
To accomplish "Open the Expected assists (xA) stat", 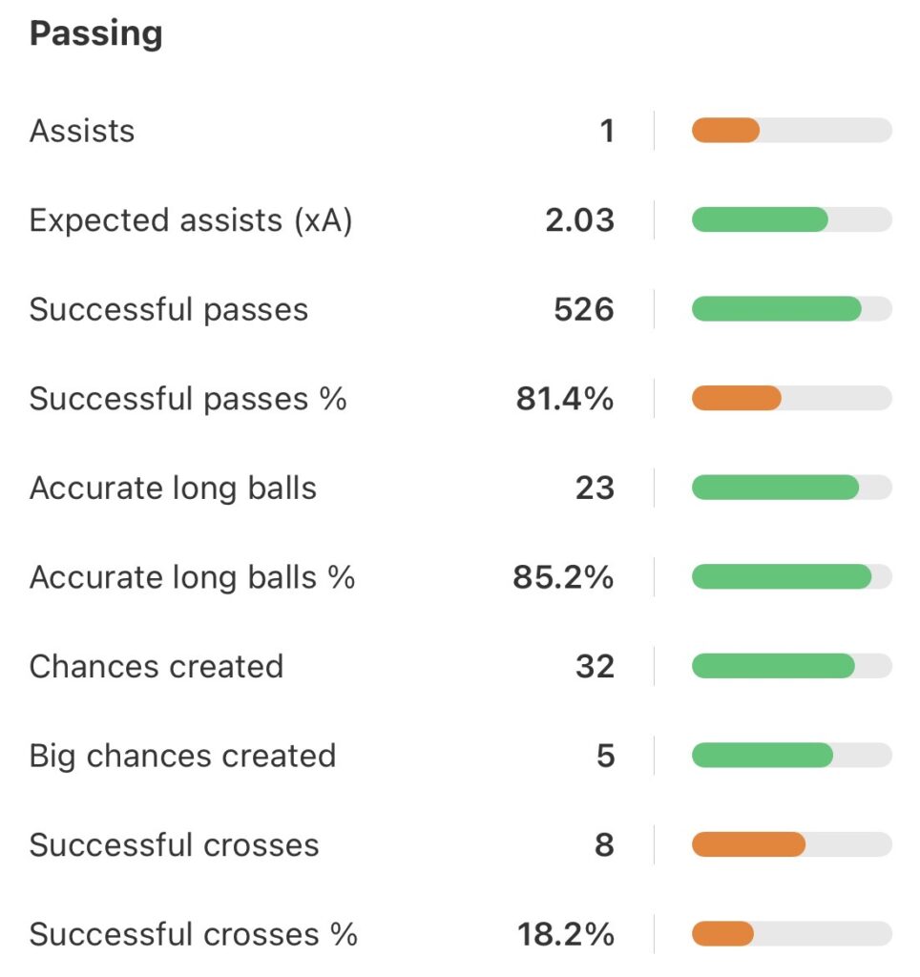I will 191,220.
